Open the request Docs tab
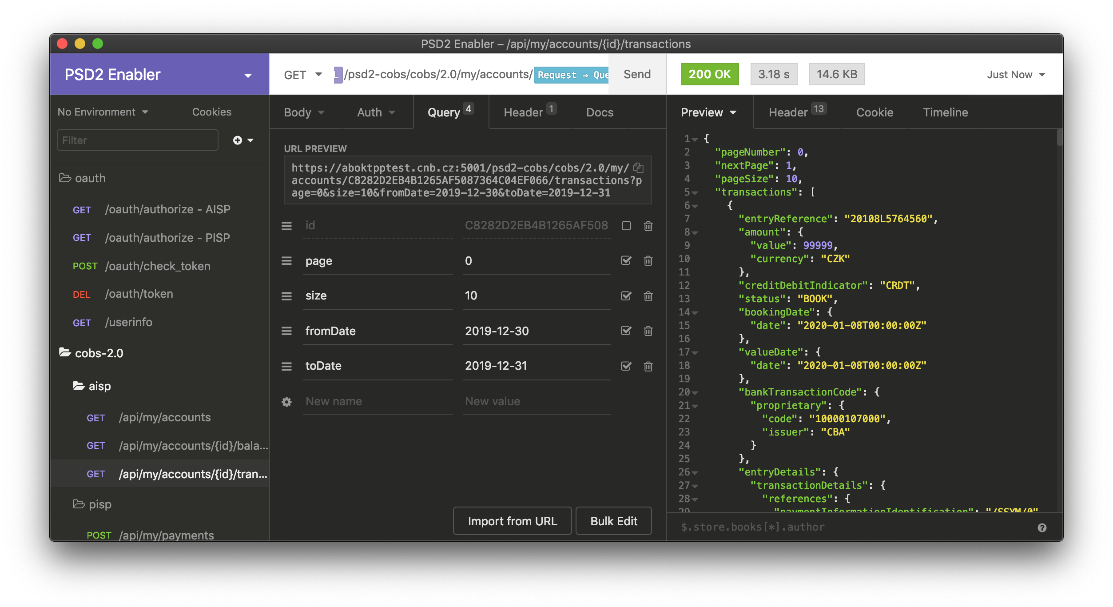This screenshot has height=607, width=1113. pos(600,112)
